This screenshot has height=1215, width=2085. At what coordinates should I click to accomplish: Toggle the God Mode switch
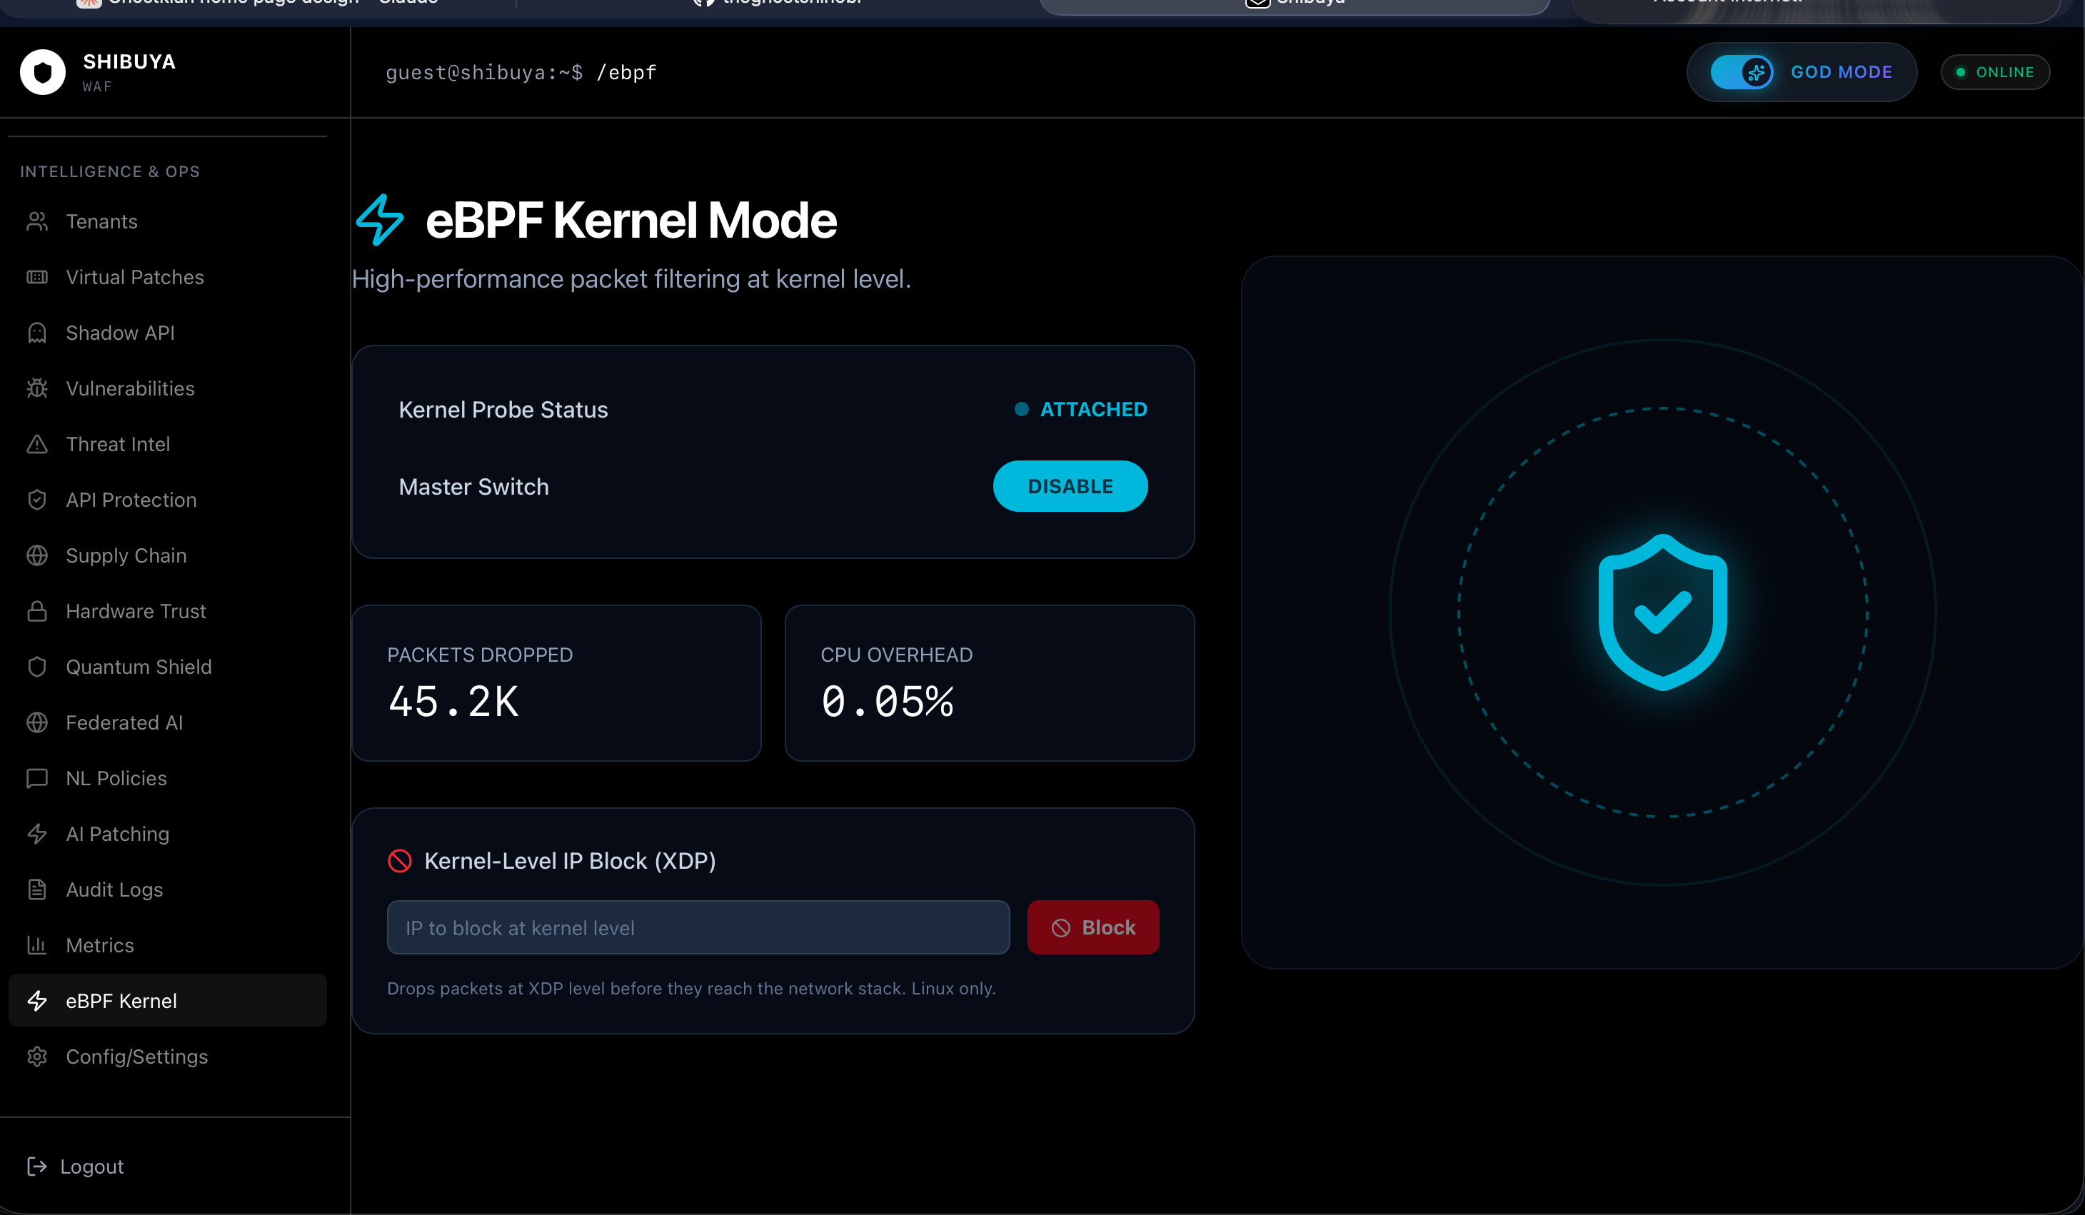point(1742,72)
